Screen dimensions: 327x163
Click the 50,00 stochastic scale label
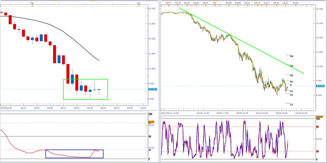pos(319,139)
